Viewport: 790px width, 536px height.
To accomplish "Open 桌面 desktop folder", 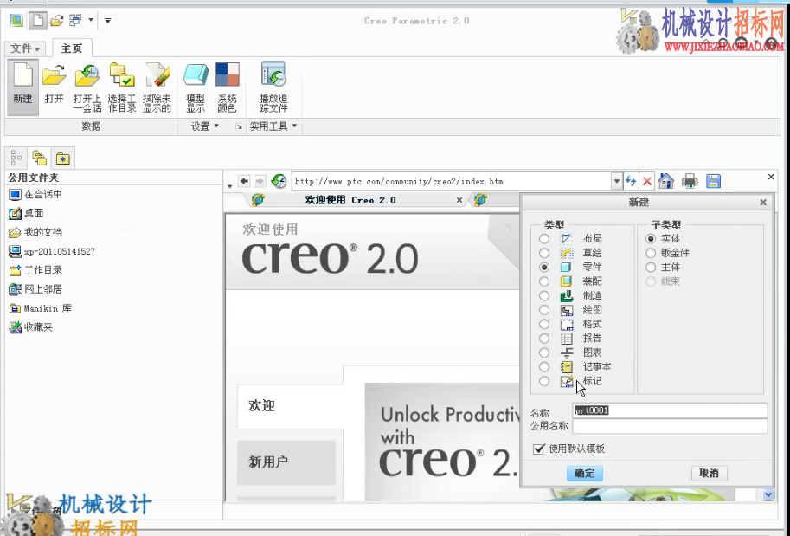I will 26,213.
